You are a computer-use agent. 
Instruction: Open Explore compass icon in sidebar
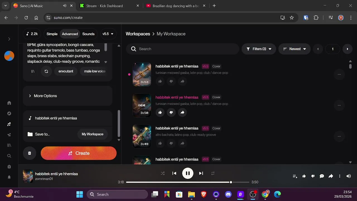(x=9, y=113)
